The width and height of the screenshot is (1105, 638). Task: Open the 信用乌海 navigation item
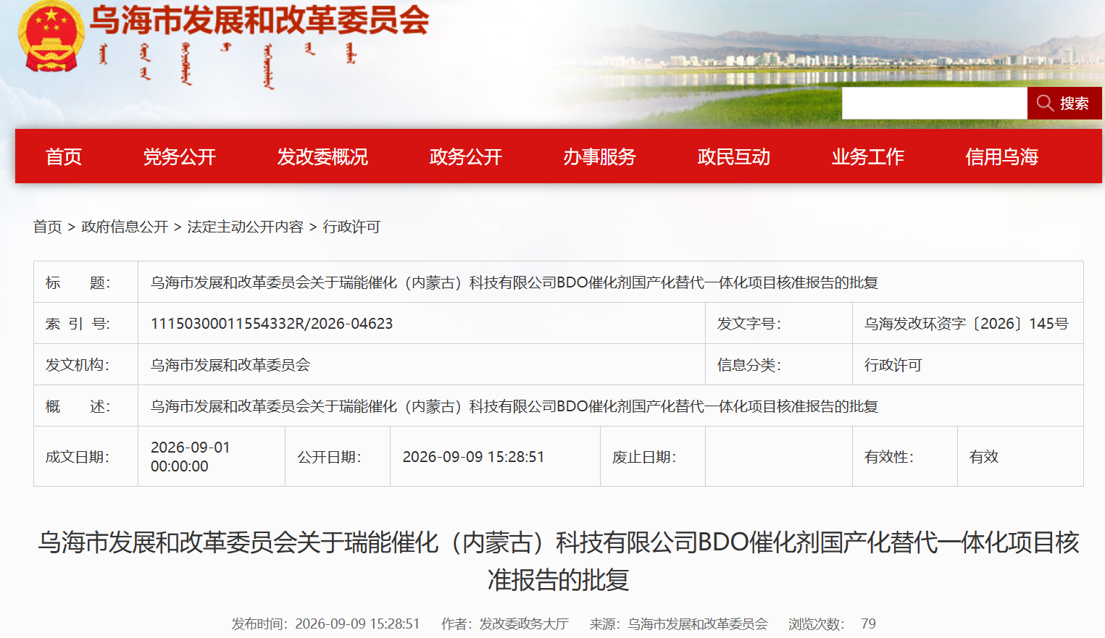point(1002,156)
